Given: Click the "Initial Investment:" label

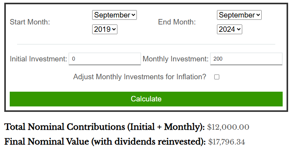Looking at the screenshot, I should pos(38,59).
